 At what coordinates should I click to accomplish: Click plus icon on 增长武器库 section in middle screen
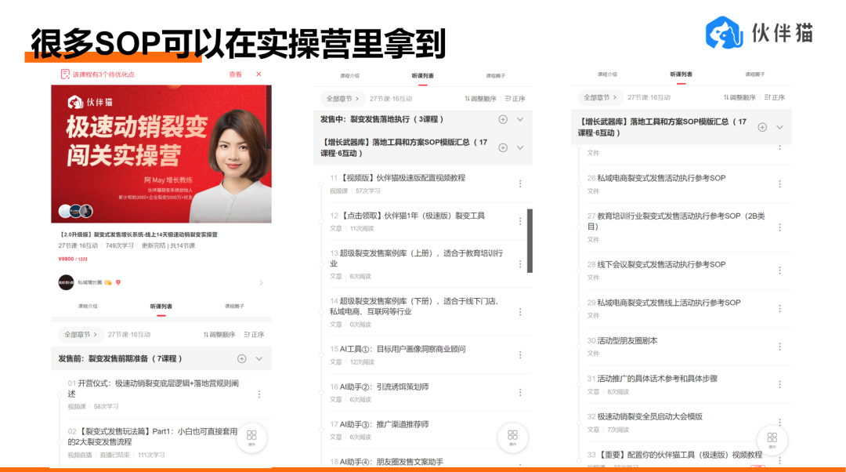click(503, 147)
